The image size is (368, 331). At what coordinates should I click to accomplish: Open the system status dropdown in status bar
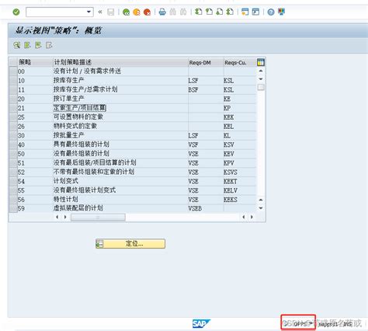311,323
